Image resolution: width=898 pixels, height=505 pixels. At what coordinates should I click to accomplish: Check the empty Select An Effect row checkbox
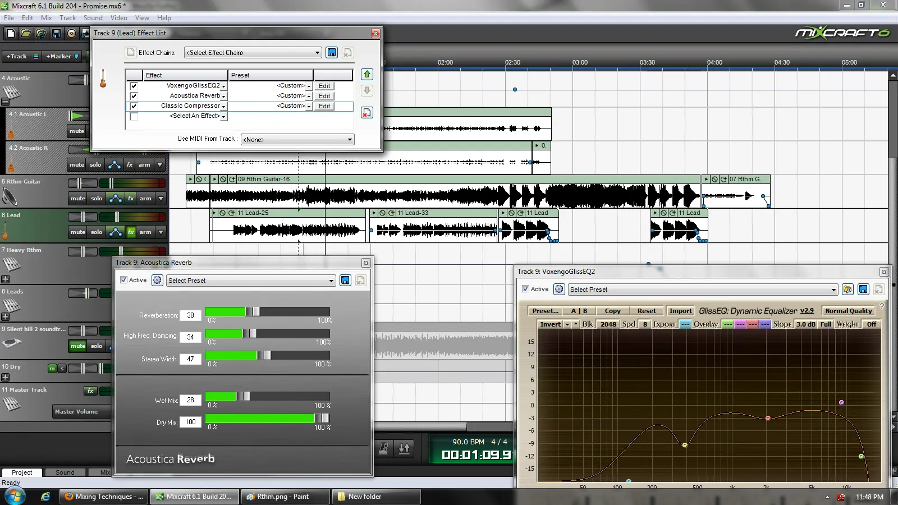point(134,117)
